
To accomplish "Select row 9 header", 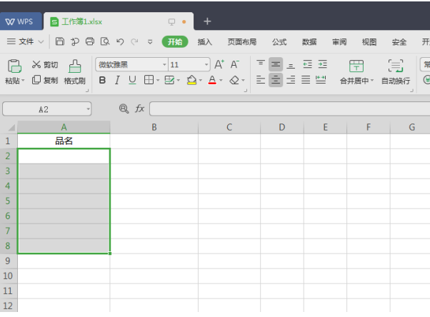I will click(9, 261).
